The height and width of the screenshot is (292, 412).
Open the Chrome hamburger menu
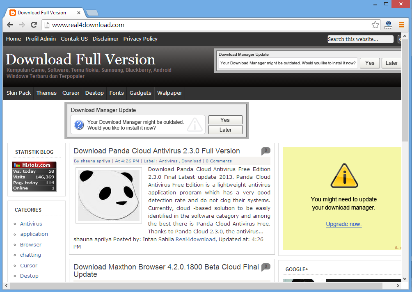401,25
